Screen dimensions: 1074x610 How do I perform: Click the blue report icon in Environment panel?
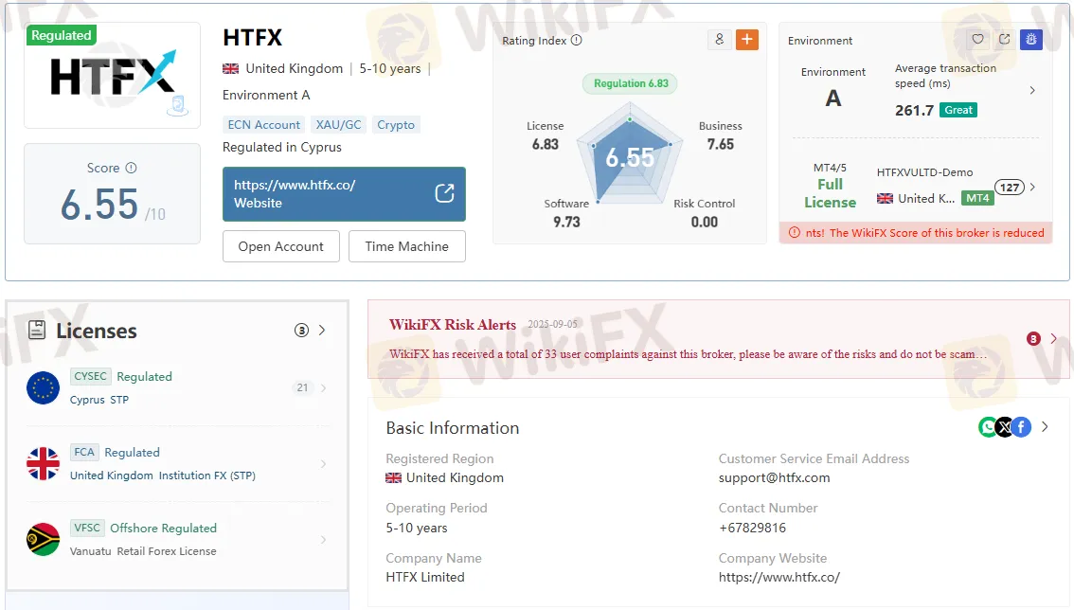tap(1030, 39)
